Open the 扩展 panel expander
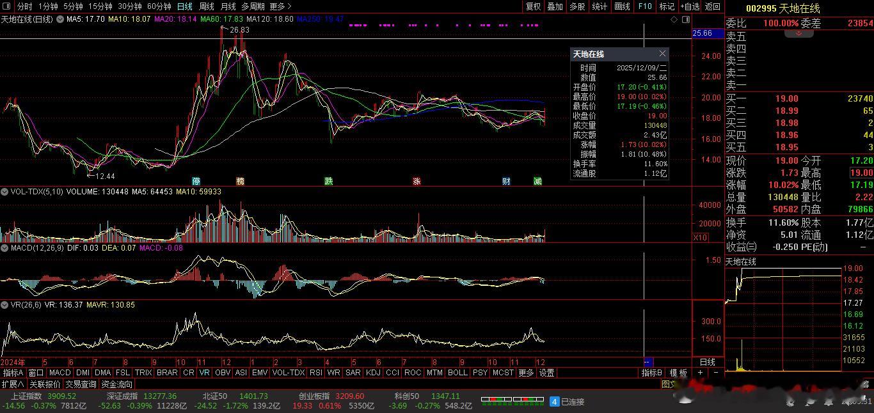This screenshot has width=874, height=413. pyautogui.click(x=13, y=384)
